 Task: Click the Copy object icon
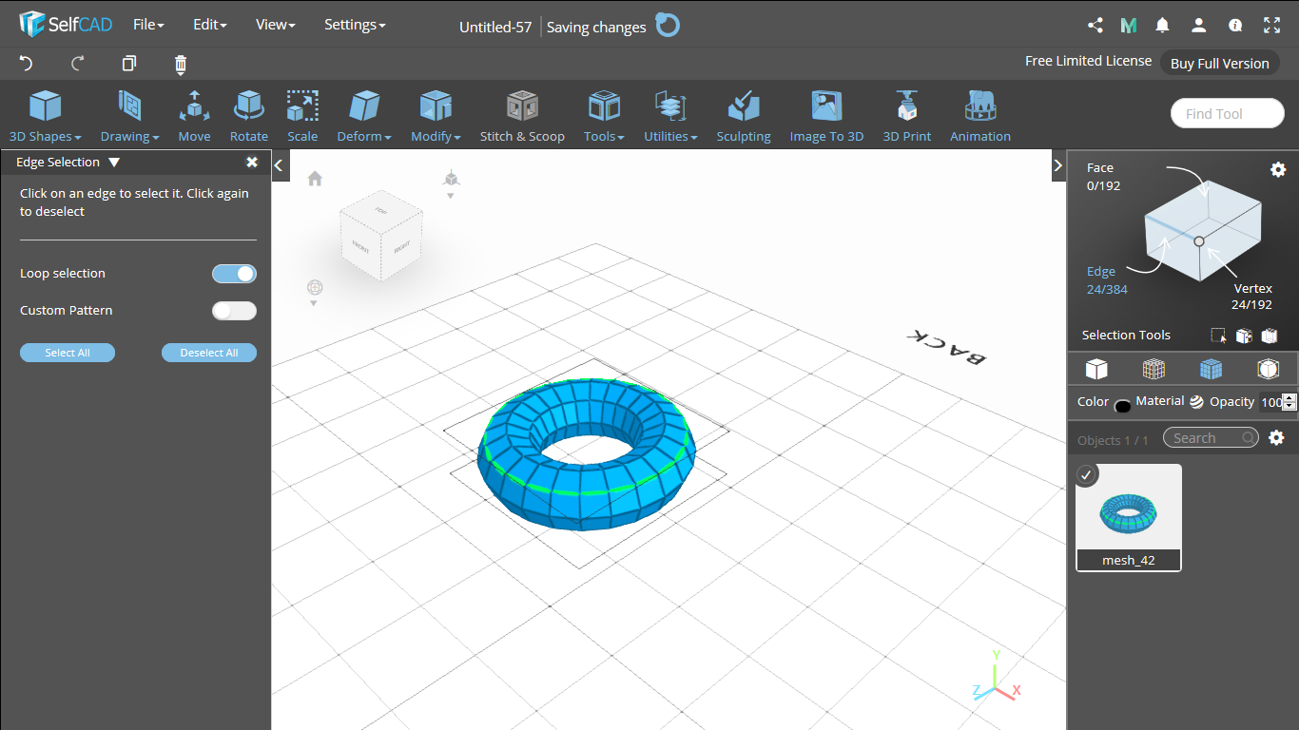click(x=129, y=64)
